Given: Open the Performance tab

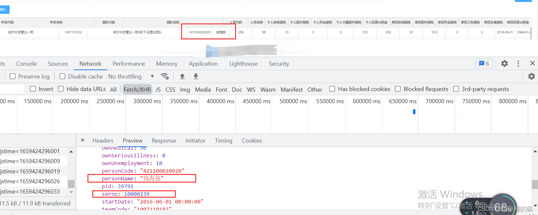Looking at the screenshot, I should point(129,64).
